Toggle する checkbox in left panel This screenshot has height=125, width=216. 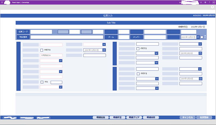42,82
